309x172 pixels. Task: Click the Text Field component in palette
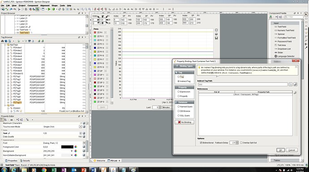[x=282, y=26]
